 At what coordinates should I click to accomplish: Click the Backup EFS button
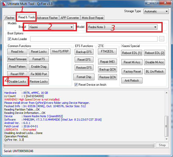84,52
